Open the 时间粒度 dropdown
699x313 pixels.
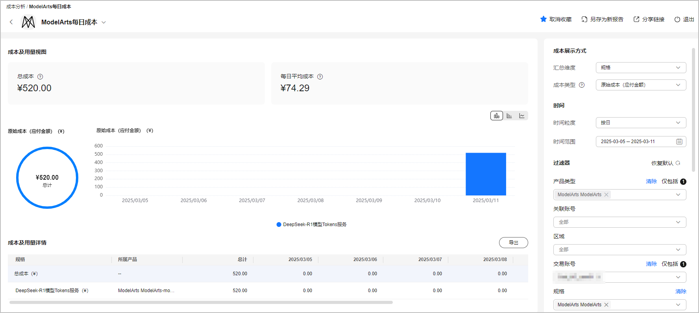tap(641, 123)
